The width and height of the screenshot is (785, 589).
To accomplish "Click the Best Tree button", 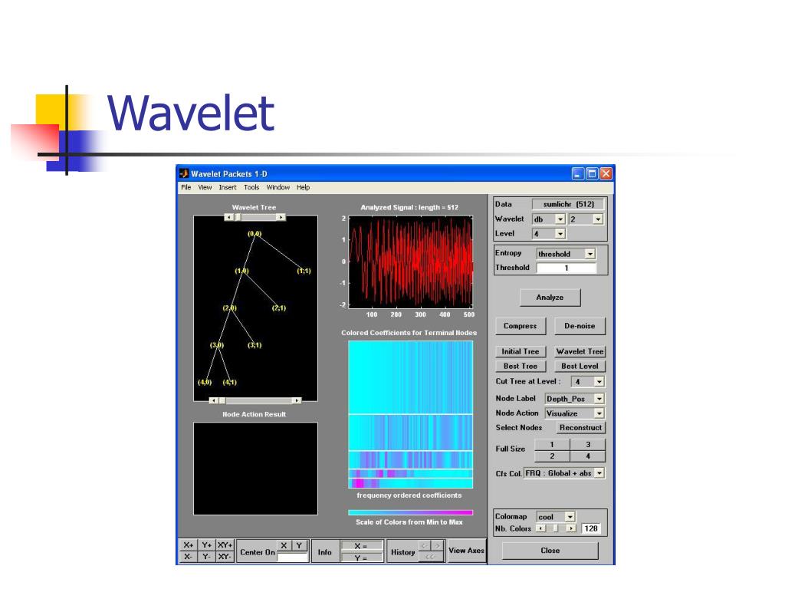I will (521, 366).
